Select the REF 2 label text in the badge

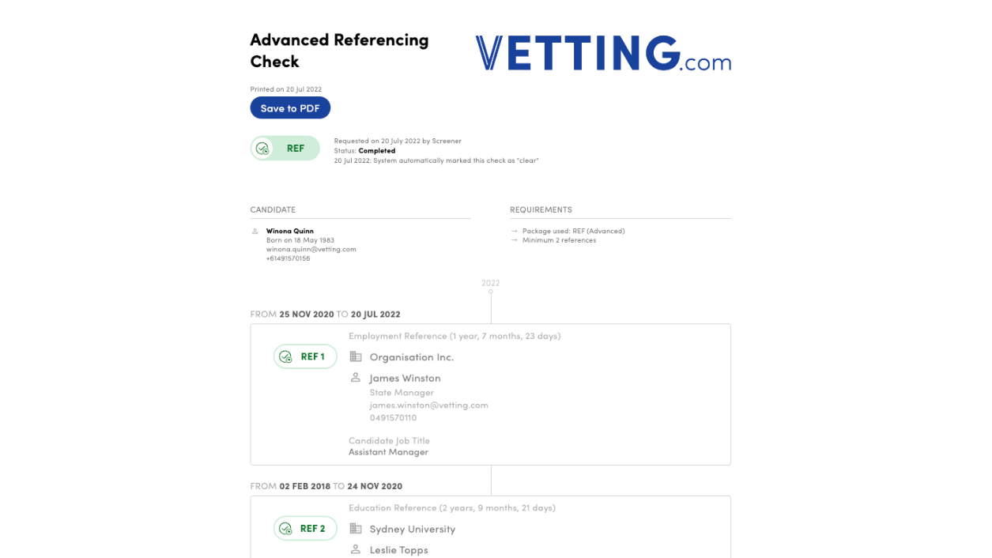[x=313, y=529]
